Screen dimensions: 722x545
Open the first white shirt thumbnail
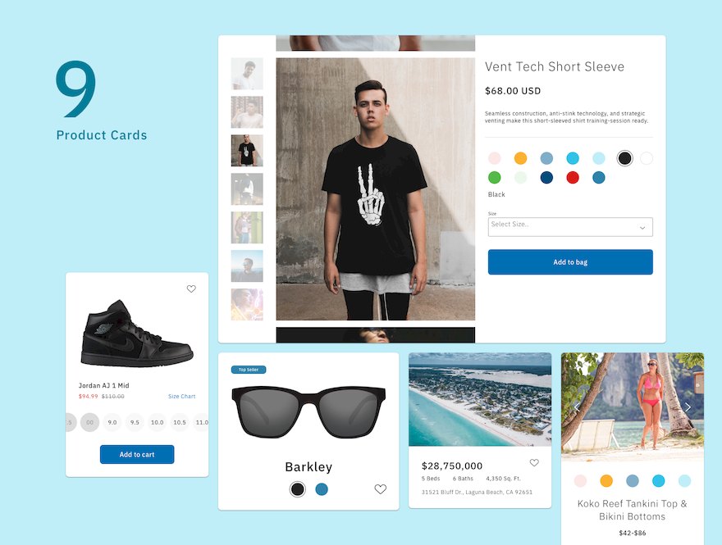[x=247, y=74]
